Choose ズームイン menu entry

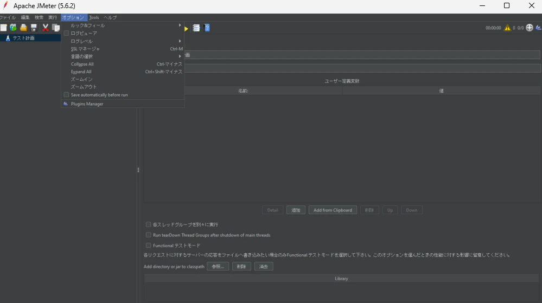(123, 79)
